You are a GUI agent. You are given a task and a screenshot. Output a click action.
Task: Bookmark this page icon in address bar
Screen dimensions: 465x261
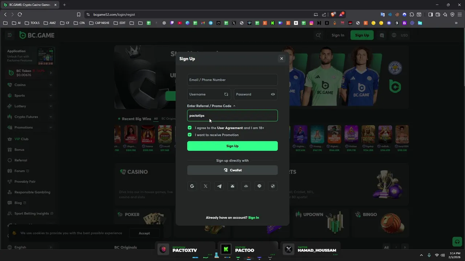pyautogui.click(x=78, y=14)
